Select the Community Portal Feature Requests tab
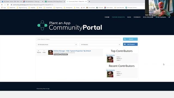The width and height of the screenshot is (174, 98). [76, 2]
